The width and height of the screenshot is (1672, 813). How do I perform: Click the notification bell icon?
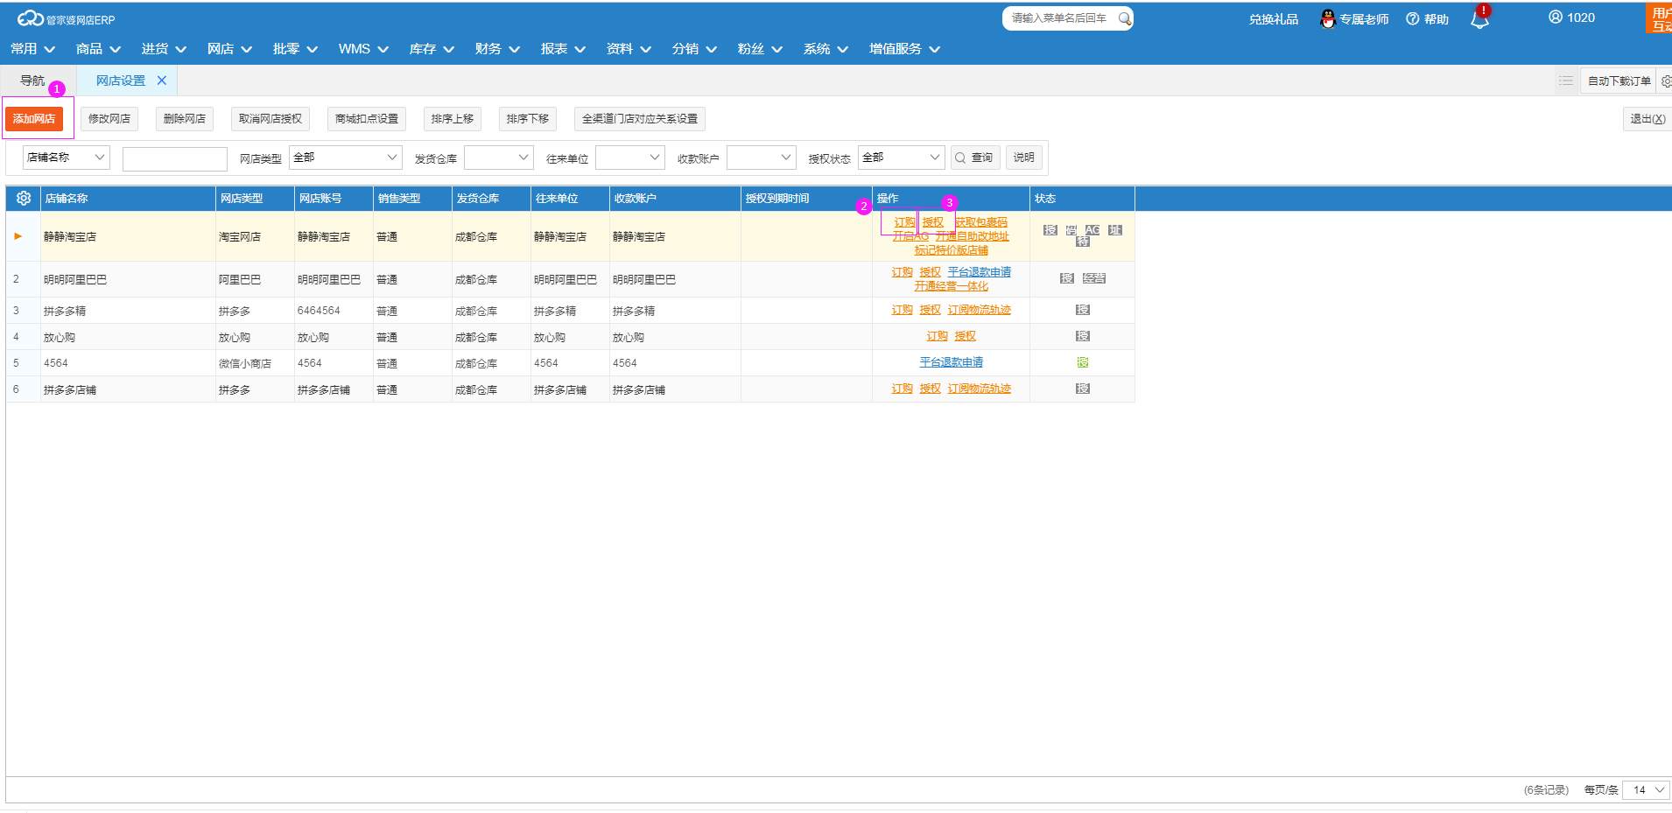[1479, 20]
